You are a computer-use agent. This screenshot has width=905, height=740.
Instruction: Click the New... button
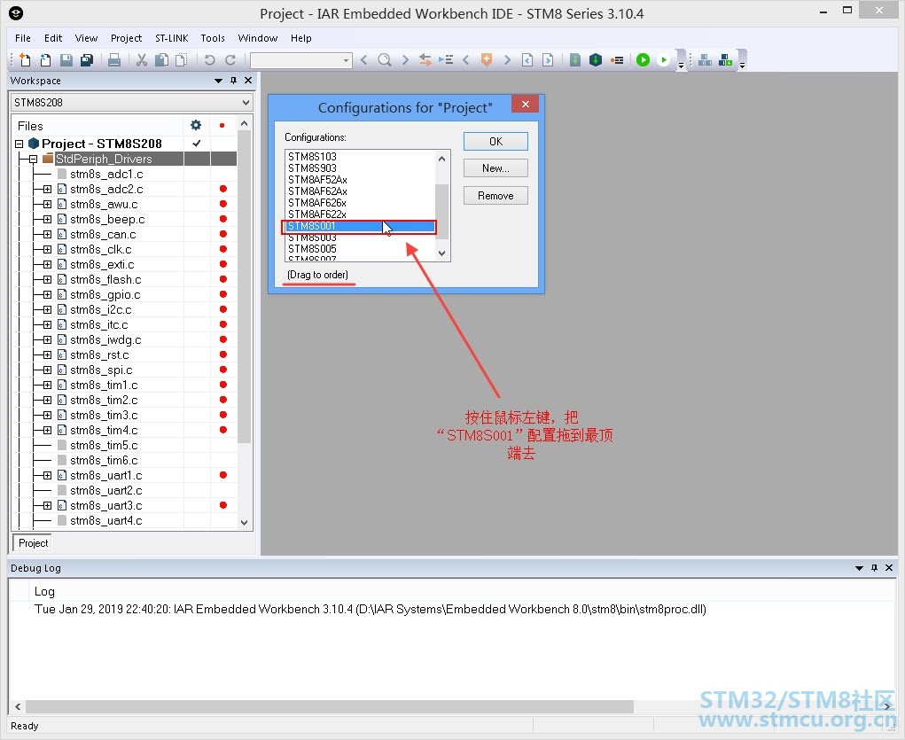(x=495, y=168)
